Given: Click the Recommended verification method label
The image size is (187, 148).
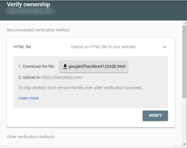Looking at the screenshot, I should 38,30.
